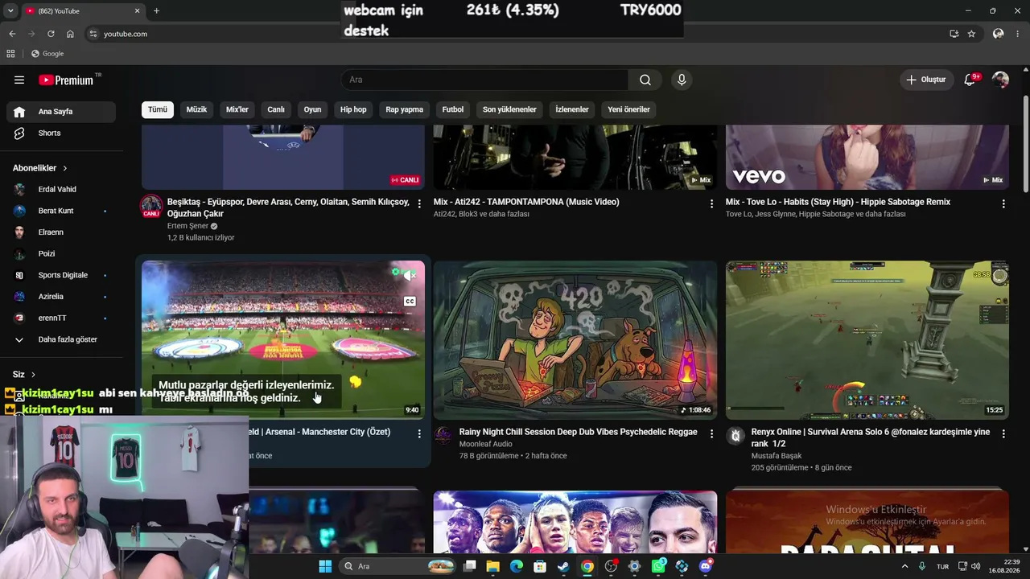
Task: Select the Müzik filter chip
Action: 197,109
